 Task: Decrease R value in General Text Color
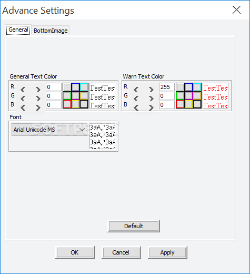coord(23,90)
